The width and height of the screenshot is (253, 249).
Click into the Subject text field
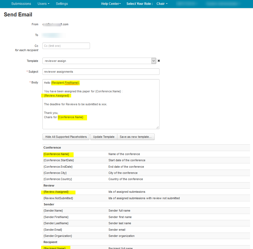click(101, 72)
